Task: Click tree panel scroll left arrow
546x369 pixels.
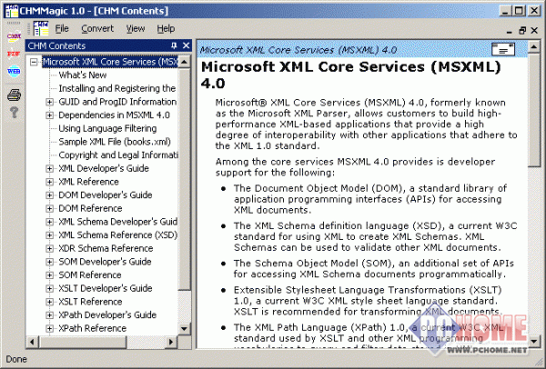Action: pyautogui.click(x=32, y=342)
